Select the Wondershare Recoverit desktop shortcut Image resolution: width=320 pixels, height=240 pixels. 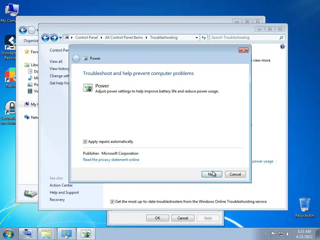[8, 47]
